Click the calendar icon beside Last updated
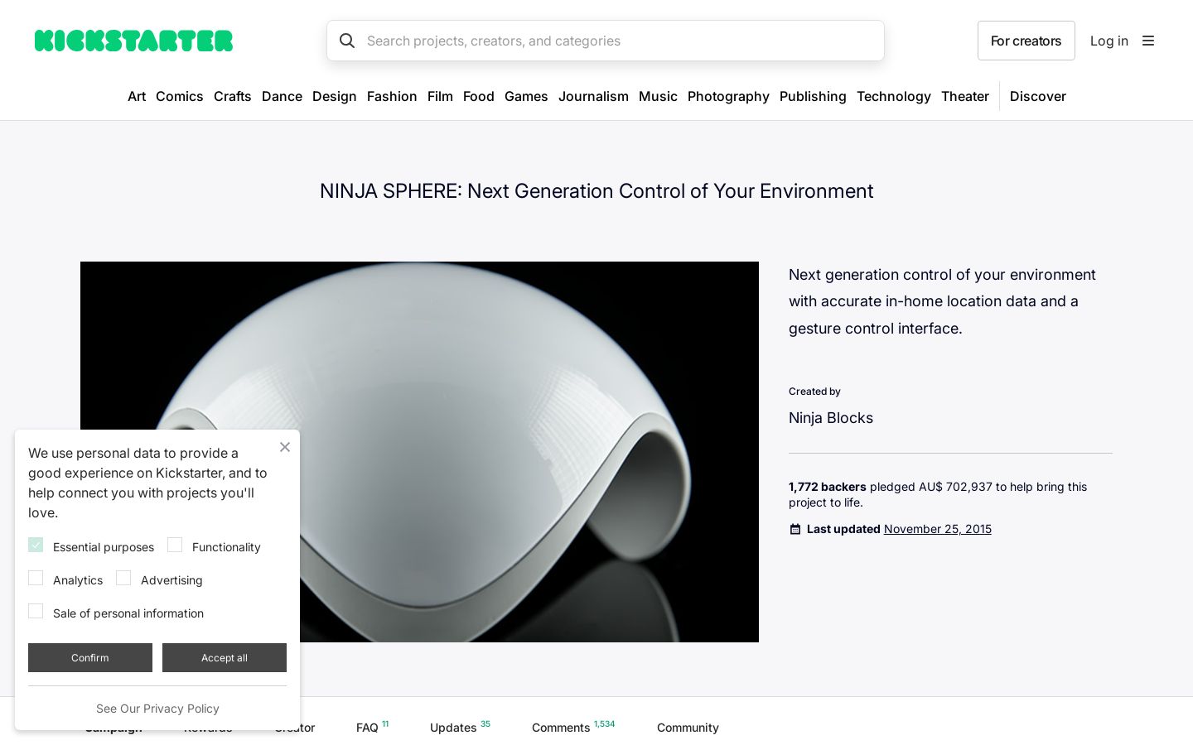Viewport: 1193px width, 745px height. 795,529
